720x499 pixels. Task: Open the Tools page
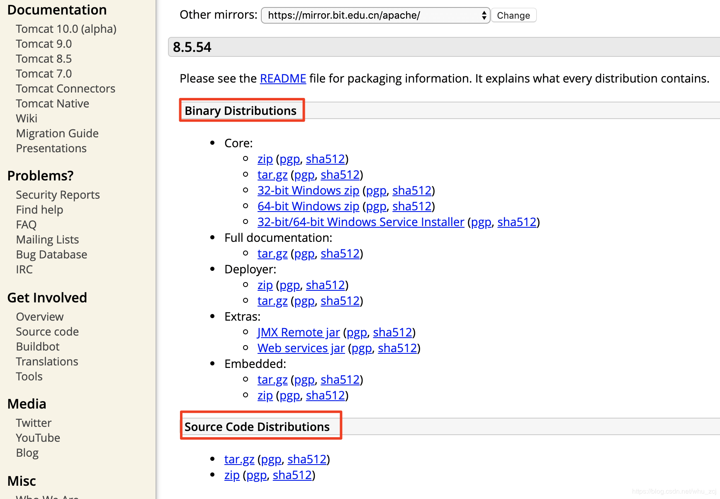pyautogui.click(x=29, y=377)
